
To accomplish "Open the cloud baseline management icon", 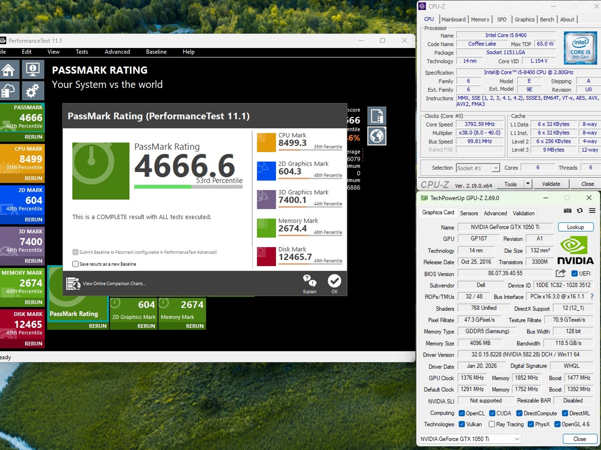I will tap(9, 91).
